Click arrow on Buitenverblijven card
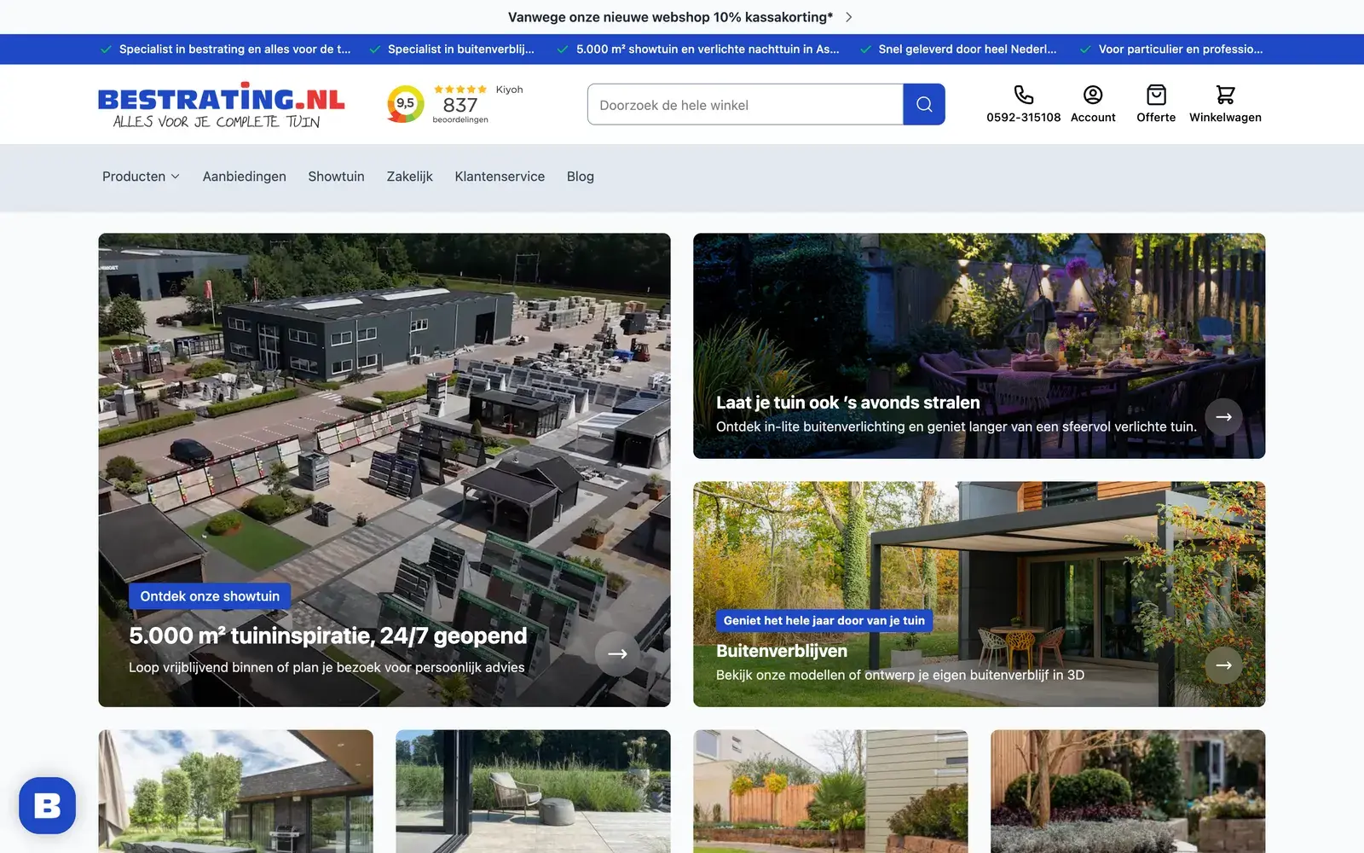Image resolution: width=1364 pixels, height=853 pixels. (1223, 665)
